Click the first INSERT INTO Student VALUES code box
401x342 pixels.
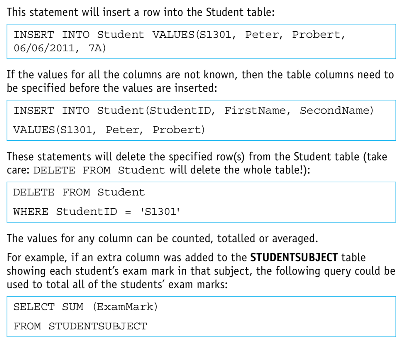tap(201, 41)
